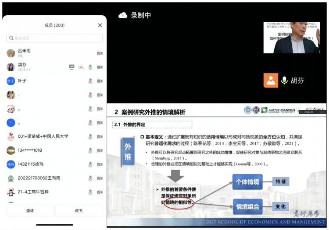Toggle the green microphone for 胡芬

(x=90, y=67)
